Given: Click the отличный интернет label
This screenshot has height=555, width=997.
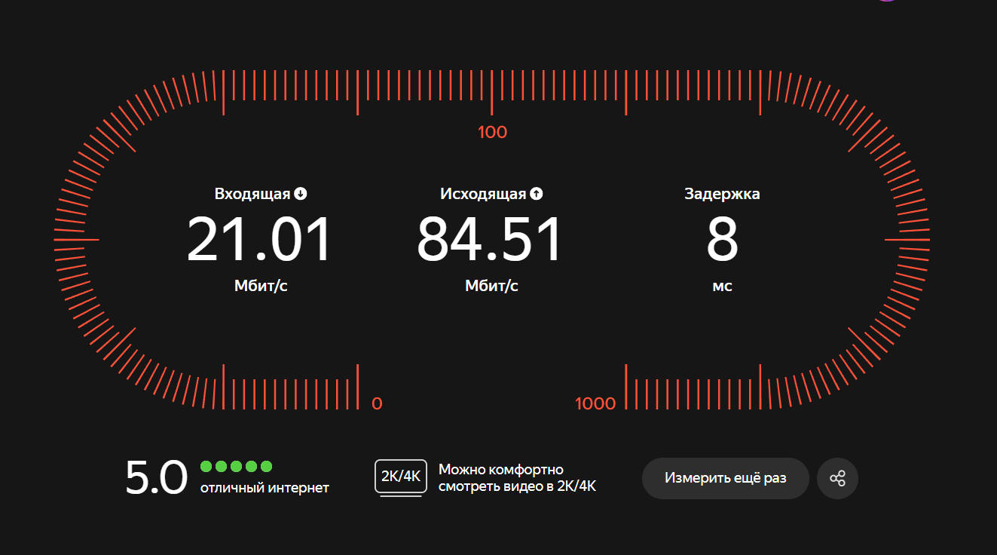Looking at the screenshot, I should pyautogui.click(x=265, y=488).
